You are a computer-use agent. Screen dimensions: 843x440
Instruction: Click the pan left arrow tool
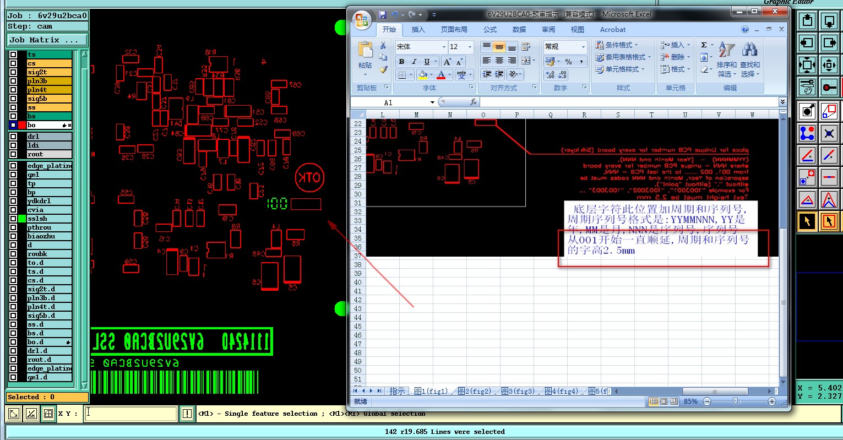click(x=807, y=43)
